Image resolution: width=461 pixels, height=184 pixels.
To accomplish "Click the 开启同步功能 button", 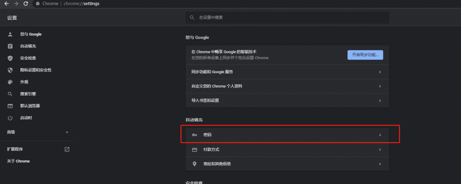I will click(x=365, y=55).
